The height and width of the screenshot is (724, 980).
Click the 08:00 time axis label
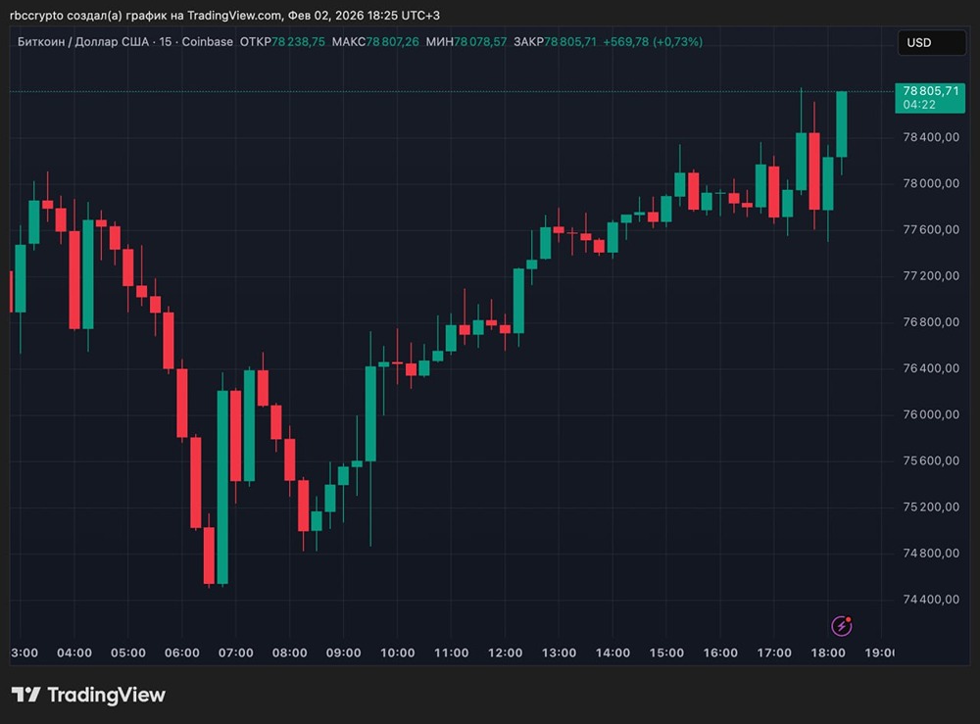click(289, 652)
